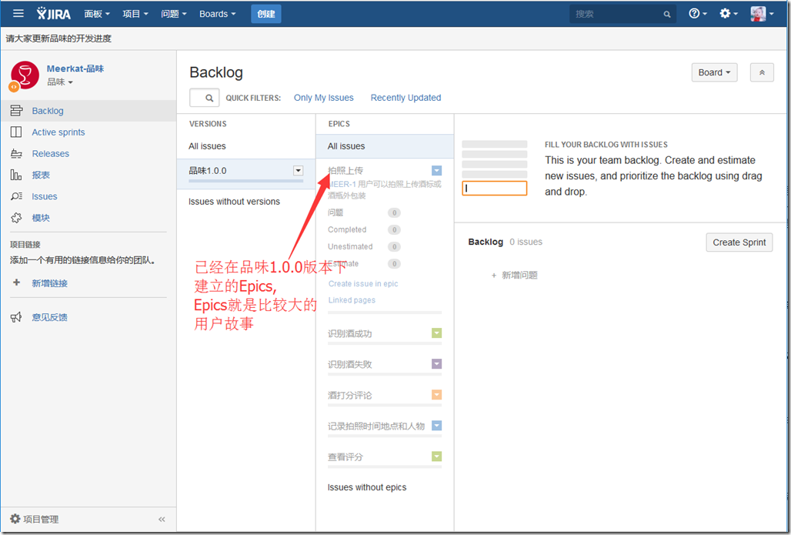Open the Board dropdown button
The width and height of the screenshot is (791, 535).
click(x=714, y=72)
